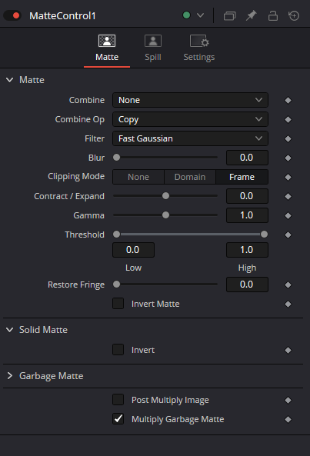Click the Post Multiply Image keyframe diamond

[288, 400]
